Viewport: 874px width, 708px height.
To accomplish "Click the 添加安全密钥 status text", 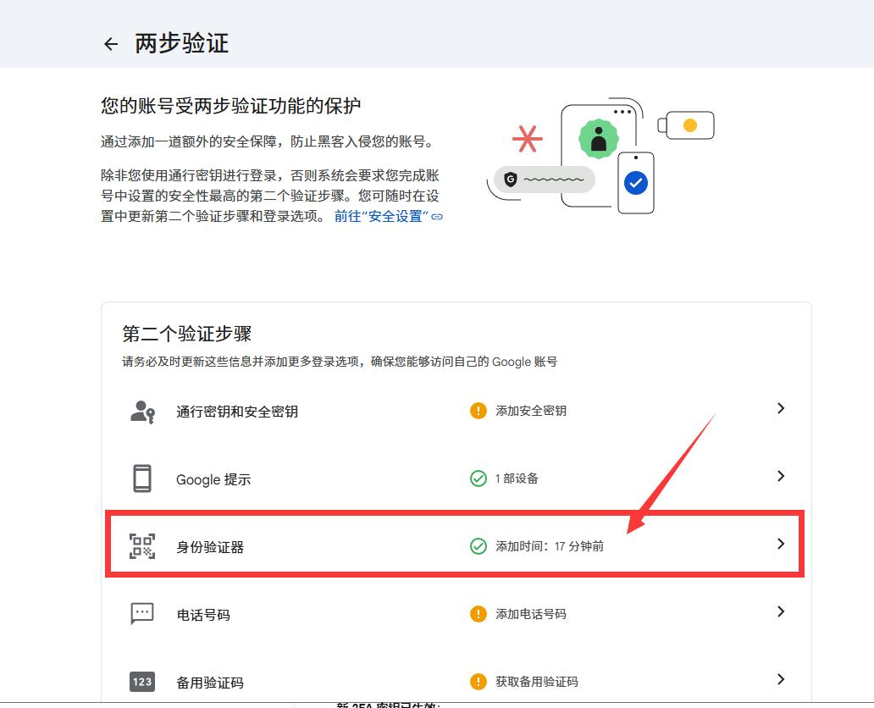I will pos(531,411).
